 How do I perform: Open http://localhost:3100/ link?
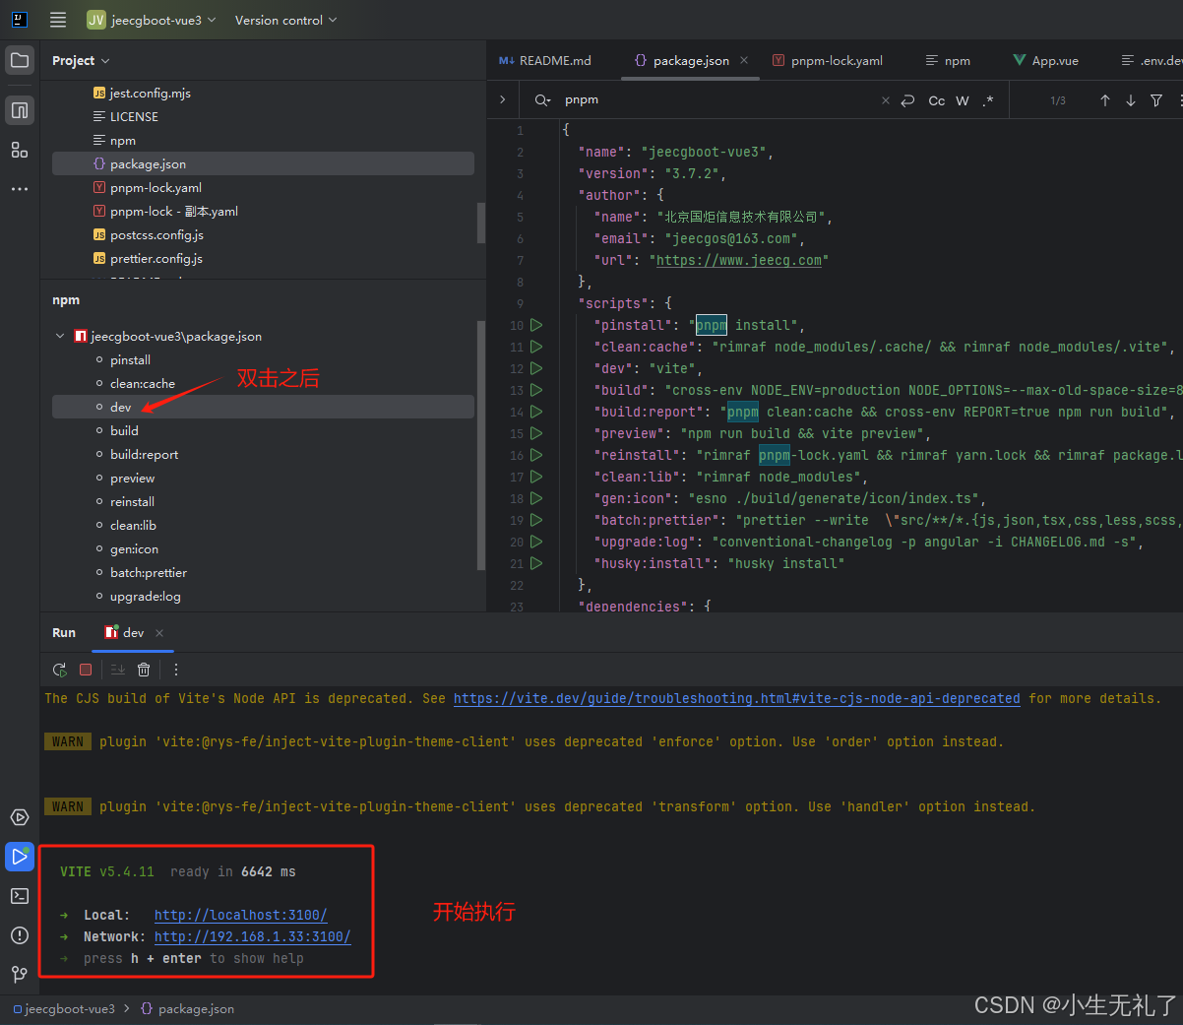pyautogui.click(x=241, y=916)
